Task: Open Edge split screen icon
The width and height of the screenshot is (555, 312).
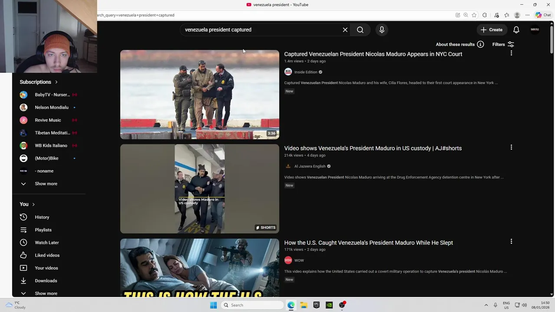Action: tap(457, 15)
